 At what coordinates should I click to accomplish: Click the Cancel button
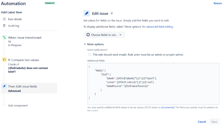pyautogui.click(x=202, y=122)
